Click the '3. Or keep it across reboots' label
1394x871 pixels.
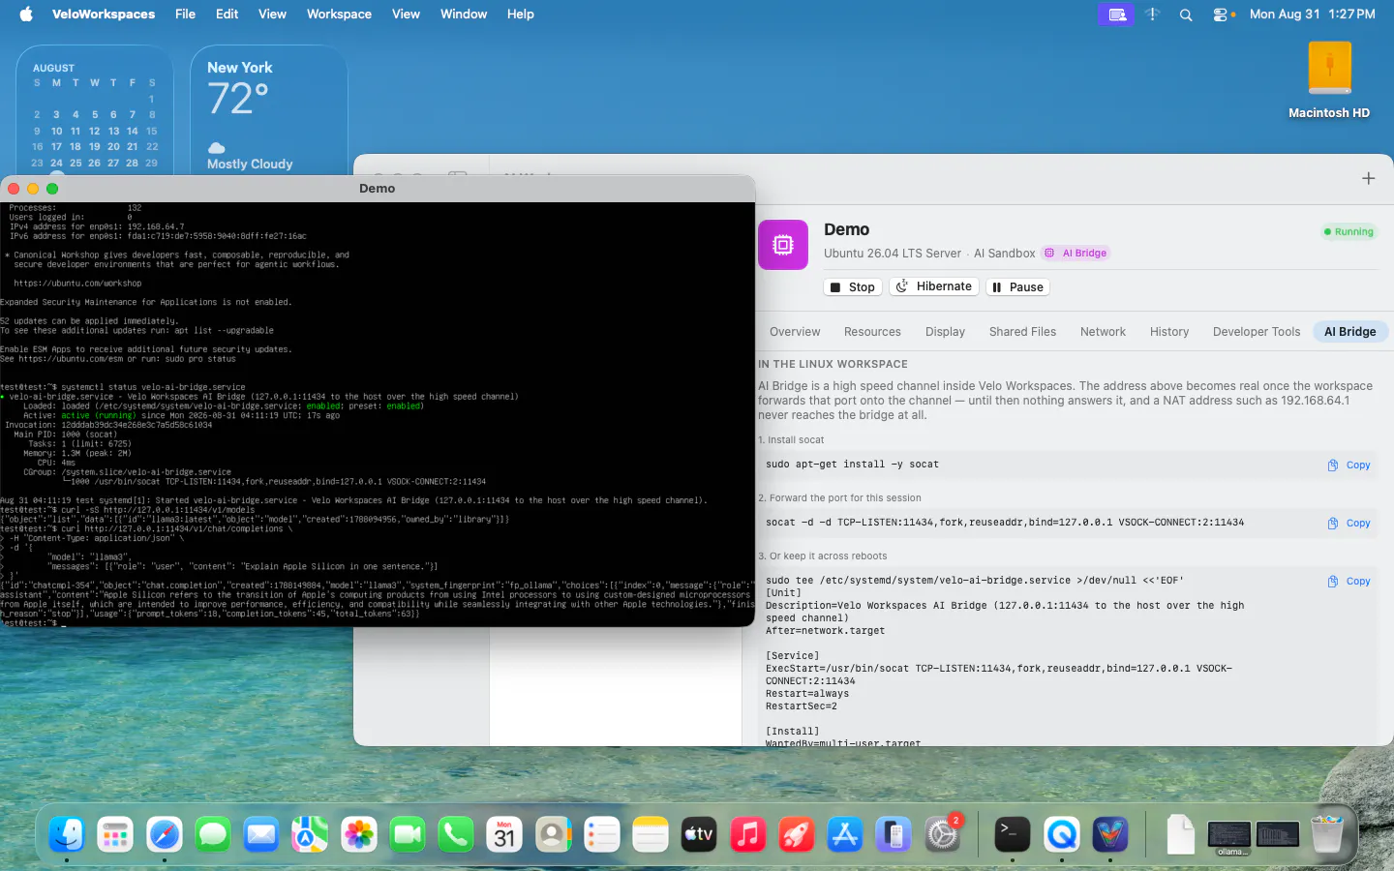822,556
